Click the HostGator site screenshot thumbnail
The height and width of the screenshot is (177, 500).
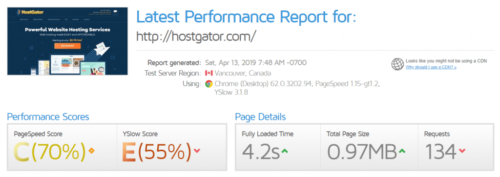(x=67, y=41)
